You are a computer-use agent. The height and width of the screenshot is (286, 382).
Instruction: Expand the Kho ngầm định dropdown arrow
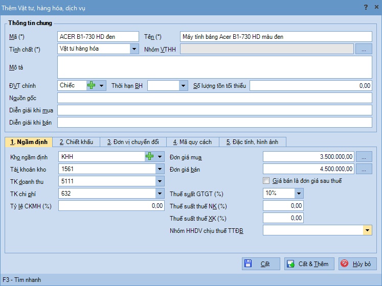[160, 157]
